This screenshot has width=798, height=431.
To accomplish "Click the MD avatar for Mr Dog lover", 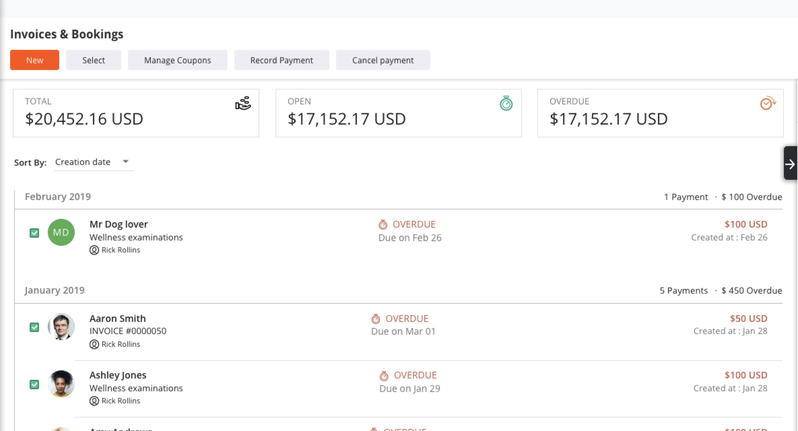I will [61, 232].
